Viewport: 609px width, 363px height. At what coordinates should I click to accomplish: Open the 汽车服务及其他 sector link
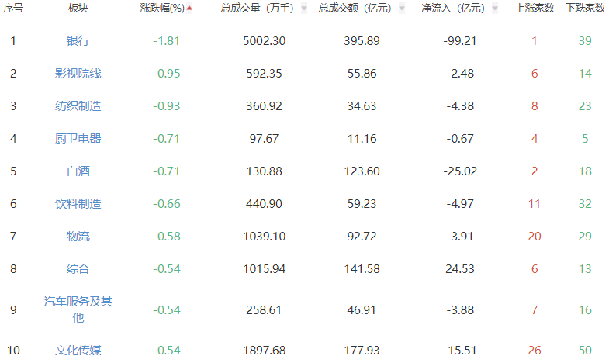(x=78, y=309)
